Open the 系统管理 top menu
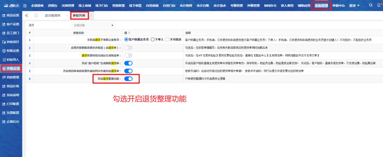383x157 pixels. pos(321,6)
